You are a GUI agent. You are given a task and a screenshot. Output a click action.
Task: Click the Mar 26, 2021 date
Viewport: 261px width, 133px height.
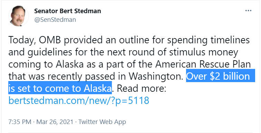point(55,122)
